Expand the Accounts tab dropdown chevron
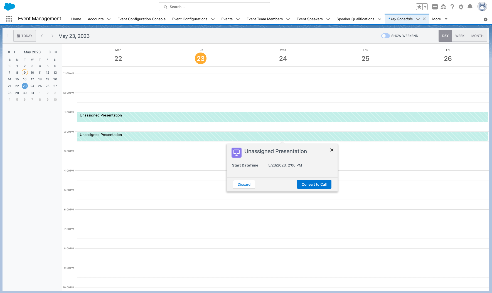 coord(109,19)
